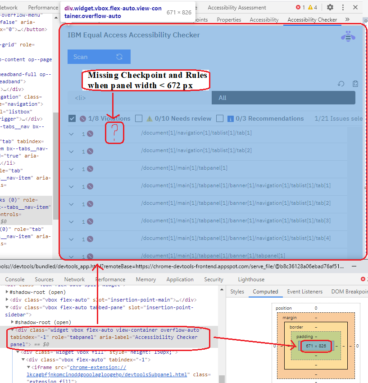Click a red violation icon on a results row

[x=91, y=150]
